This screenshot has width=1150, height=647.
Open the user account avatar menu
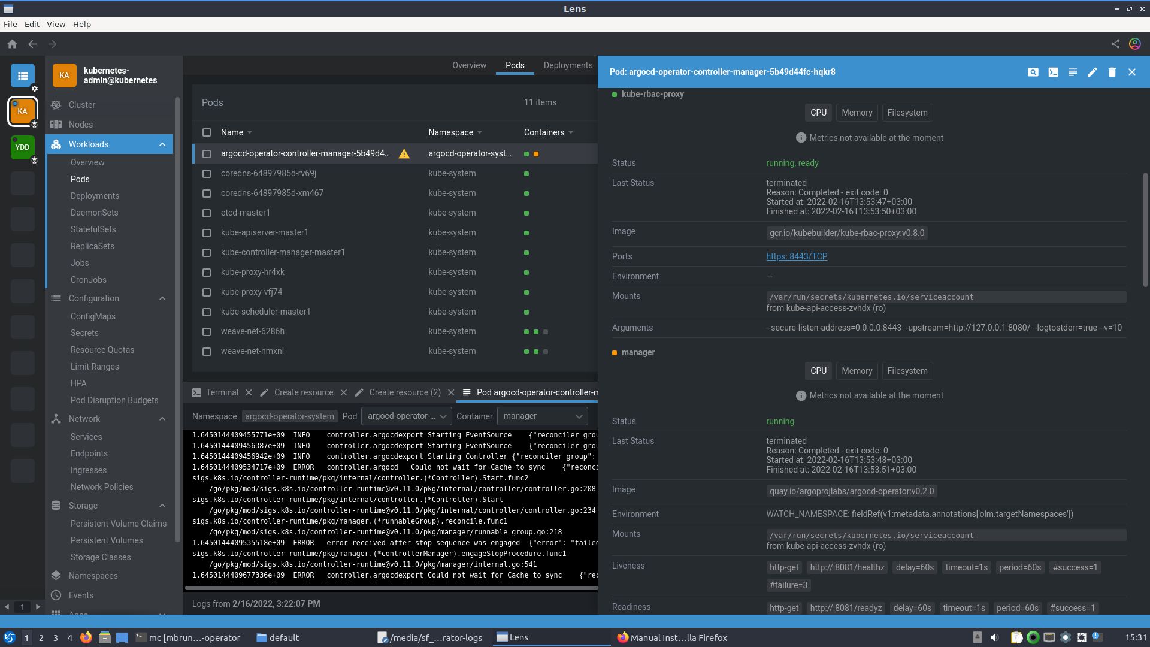(x=1134, y=43)
